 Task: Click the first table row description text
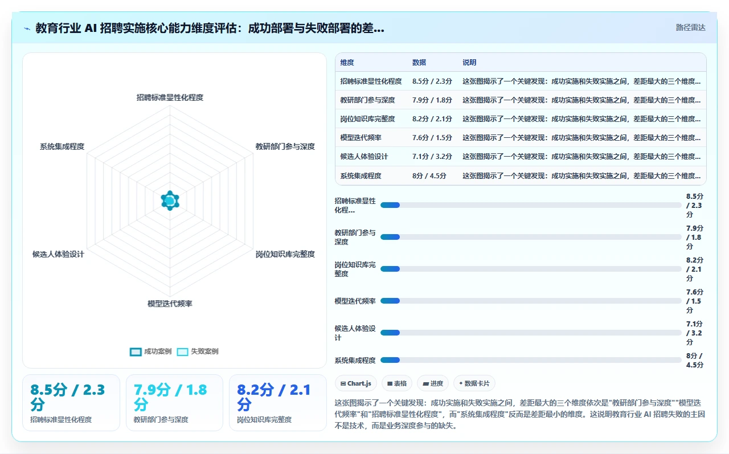coord(581,81)
